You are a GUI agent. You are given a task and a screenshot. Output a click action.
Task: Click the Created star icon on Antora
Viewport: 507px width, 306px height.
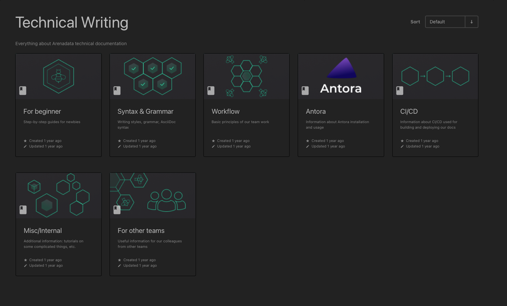(307, 141)
